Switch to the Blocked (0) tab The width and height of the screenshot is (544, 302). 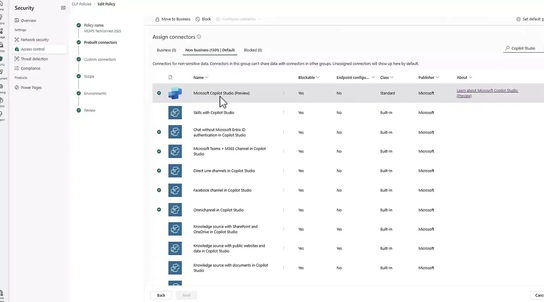pos(253,50)
